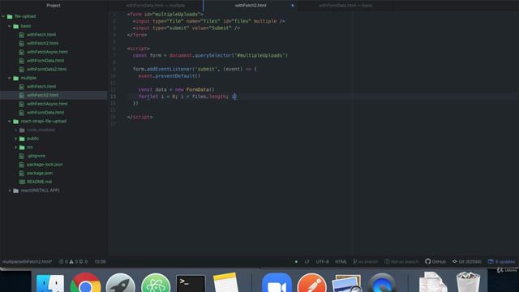
Task: Expand the node_modules folder
Action: 16,130
